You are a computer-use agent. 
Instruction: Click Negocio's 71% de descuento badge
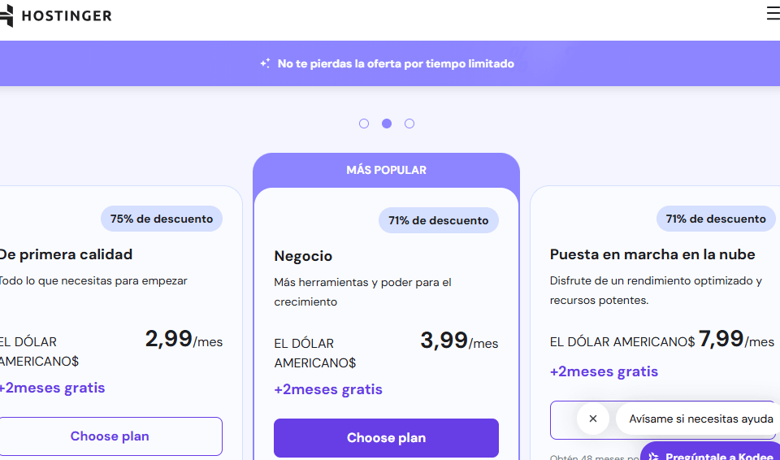438,220
